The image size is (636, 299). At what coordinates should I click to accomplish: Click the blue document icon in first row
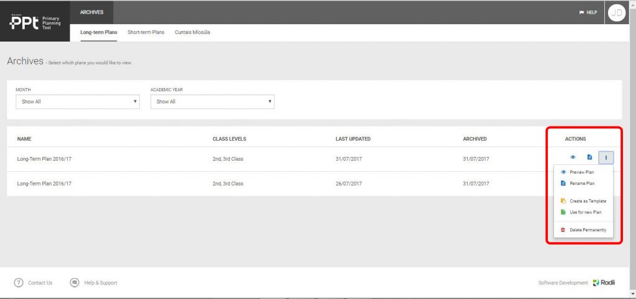pos(589,158)
